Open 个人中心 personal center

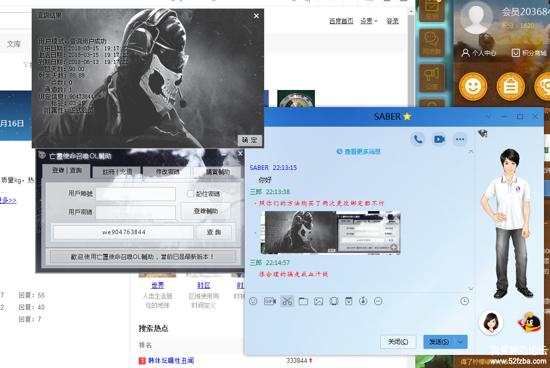tap(479, 53)
